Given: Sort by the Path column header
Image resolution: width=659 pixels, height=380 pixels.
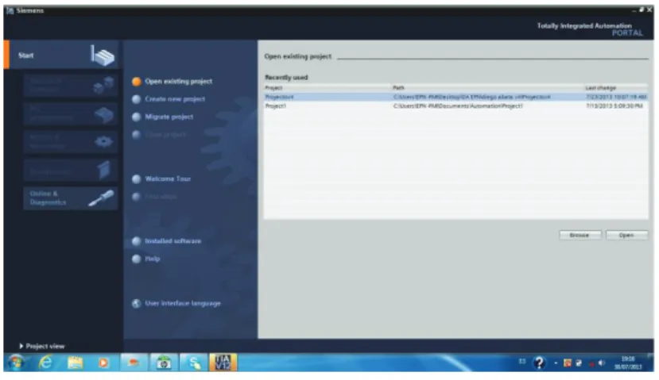Looking at the screenshot, I should tap(488, 87).
